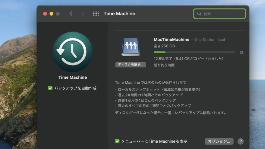Cancel the backup with the x icon
This screenshot has height=149, width=265.
tap(241, 52)
